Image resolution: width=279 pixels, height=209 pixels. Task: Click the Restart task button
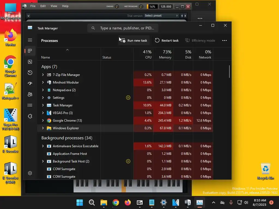tap(167, 41)
